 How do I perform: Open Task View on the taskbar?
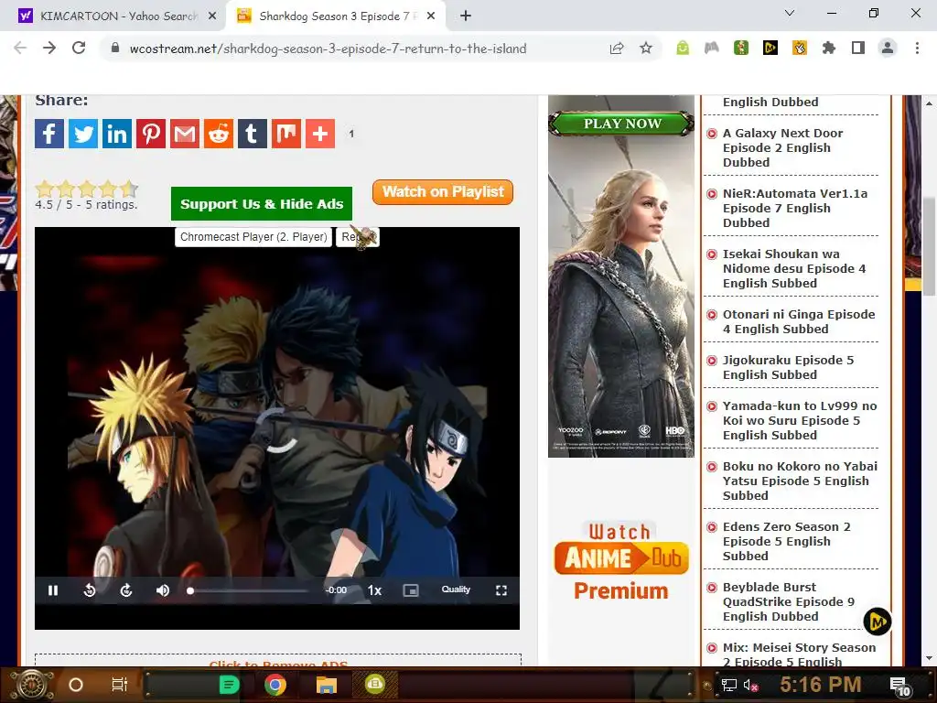coord(120,685)
